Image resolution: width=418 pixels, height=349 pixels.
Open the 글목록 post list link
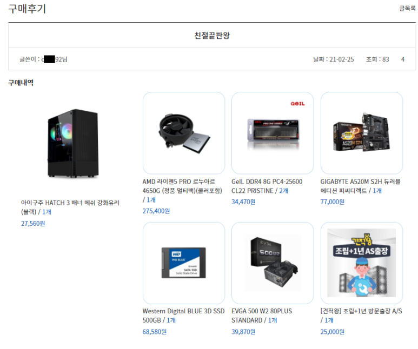pyautogui.click(x=407, y=9)
